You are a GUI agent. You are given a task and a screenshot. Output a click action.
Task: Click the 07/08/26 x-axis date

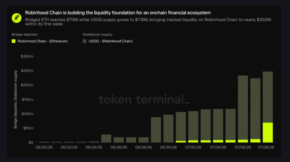tap(266, 147)
